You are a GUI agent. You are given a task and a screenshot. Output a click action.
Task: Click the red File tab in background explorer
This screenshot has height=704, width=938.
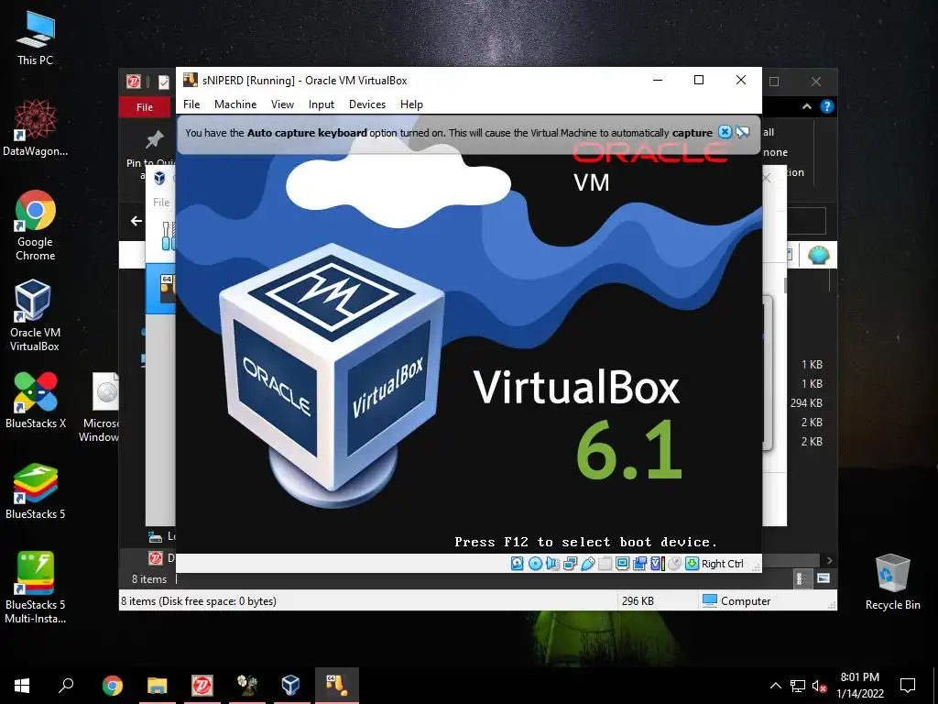(x=144, y=107)
